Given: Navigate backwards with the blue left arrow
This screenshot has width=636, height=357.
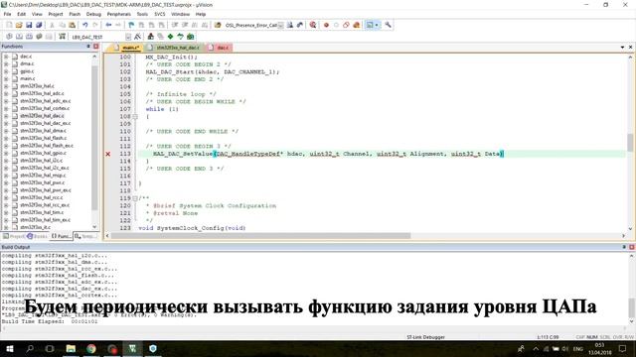Looking at the screenshot, I should click(108, 25).
